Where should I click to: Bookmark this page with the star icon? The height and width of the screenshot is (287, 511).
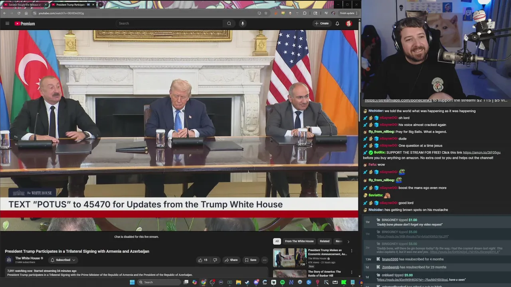[x=266, y=13]
